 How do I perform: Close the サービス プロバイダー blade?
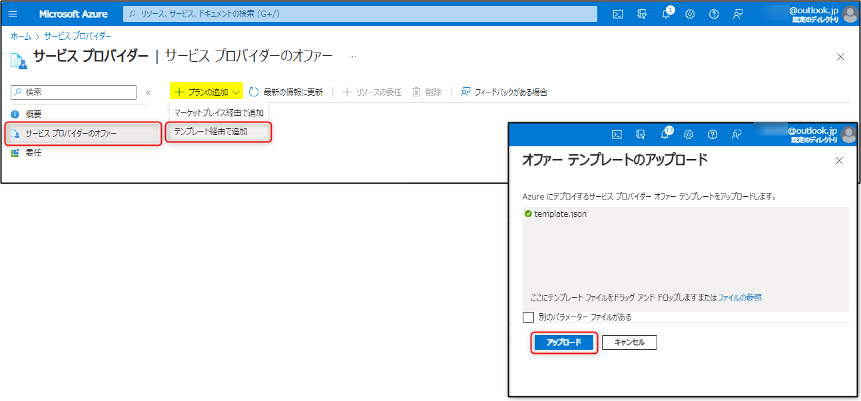[840, 57]
